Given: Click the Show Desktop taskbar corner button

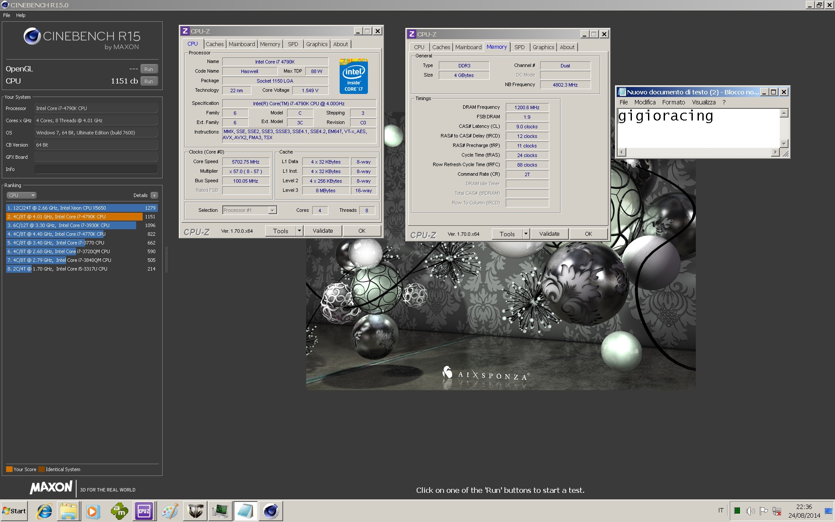Looking at the screenshot, I should coord(828,511).
